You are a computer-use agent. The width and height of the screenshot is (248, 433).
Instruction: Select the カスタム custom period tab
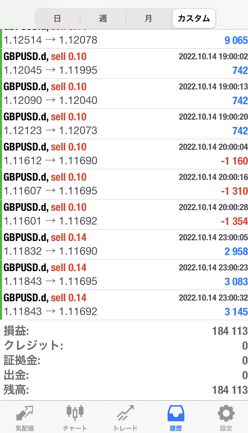click(x=194, y=18)
